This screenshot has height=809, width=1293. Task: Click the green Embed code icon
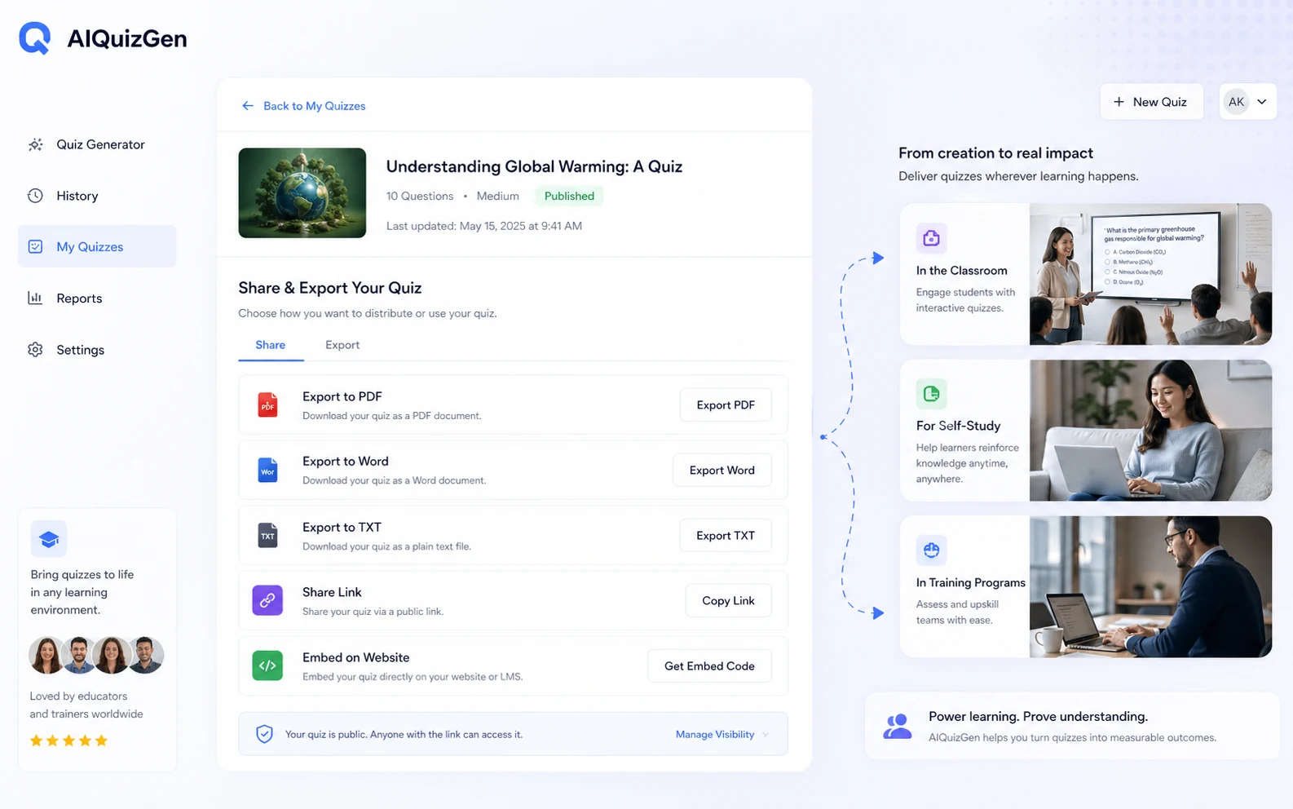(267, 665)
